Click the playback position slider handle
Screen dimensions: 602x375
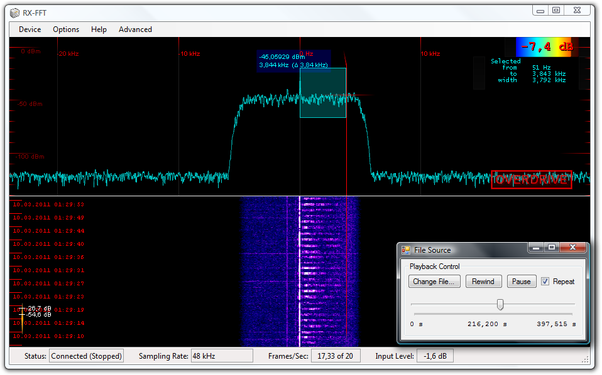coord(500,305)
